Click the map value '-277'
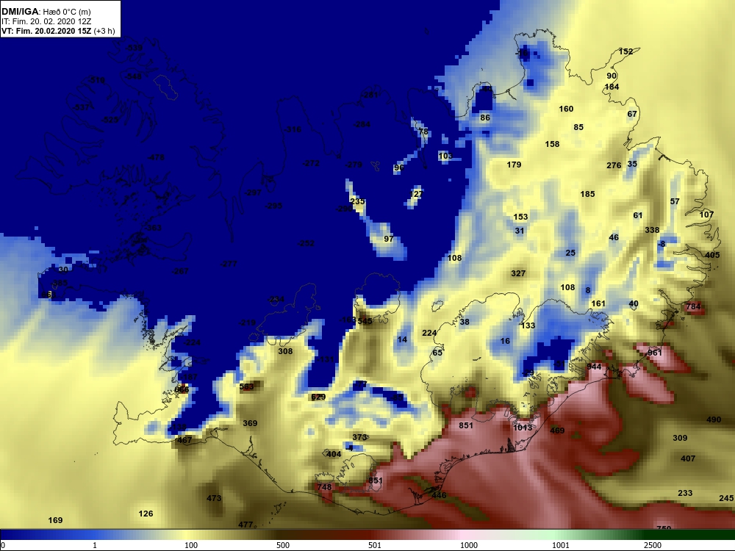The width and height of the screenshot is (735, 551). (229, 264)
